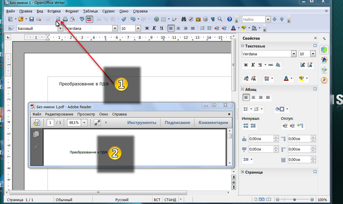Adjust zoom slider in Writer status bar

point(295,200)
